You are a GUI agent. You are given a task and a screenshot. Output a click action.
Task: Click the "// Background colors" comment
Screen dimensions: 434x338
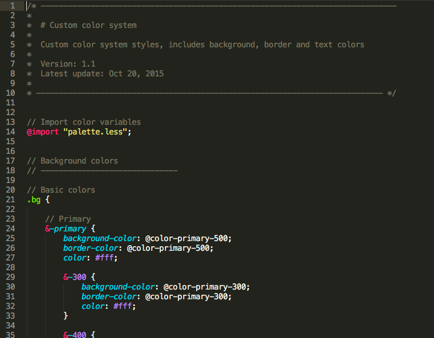pyautogui.click(x=72, y=161)
